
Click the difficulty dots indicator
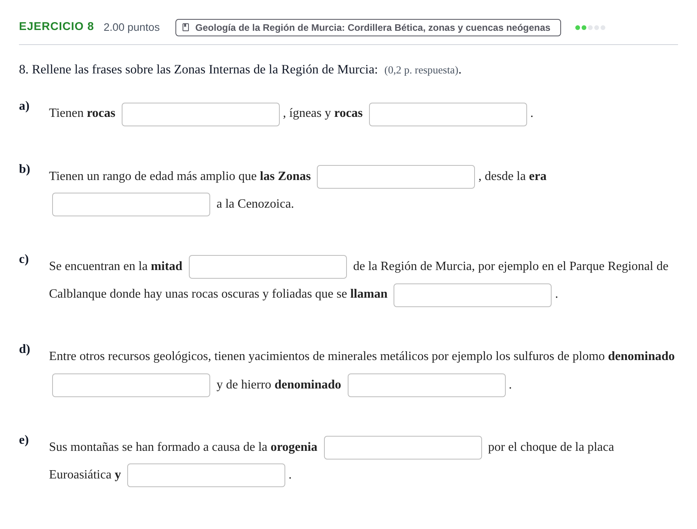[590, 28]
